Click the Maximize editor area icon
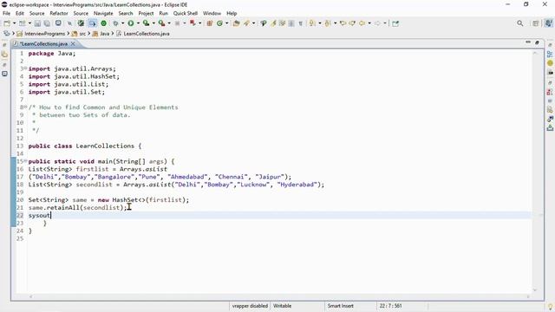The image size is (555, 312). click(537, 42)
